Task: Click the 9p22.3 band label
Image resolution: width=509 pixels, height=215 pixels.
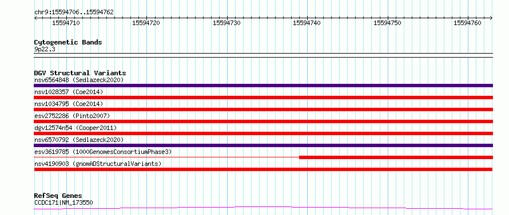Action: pos(44,49)
